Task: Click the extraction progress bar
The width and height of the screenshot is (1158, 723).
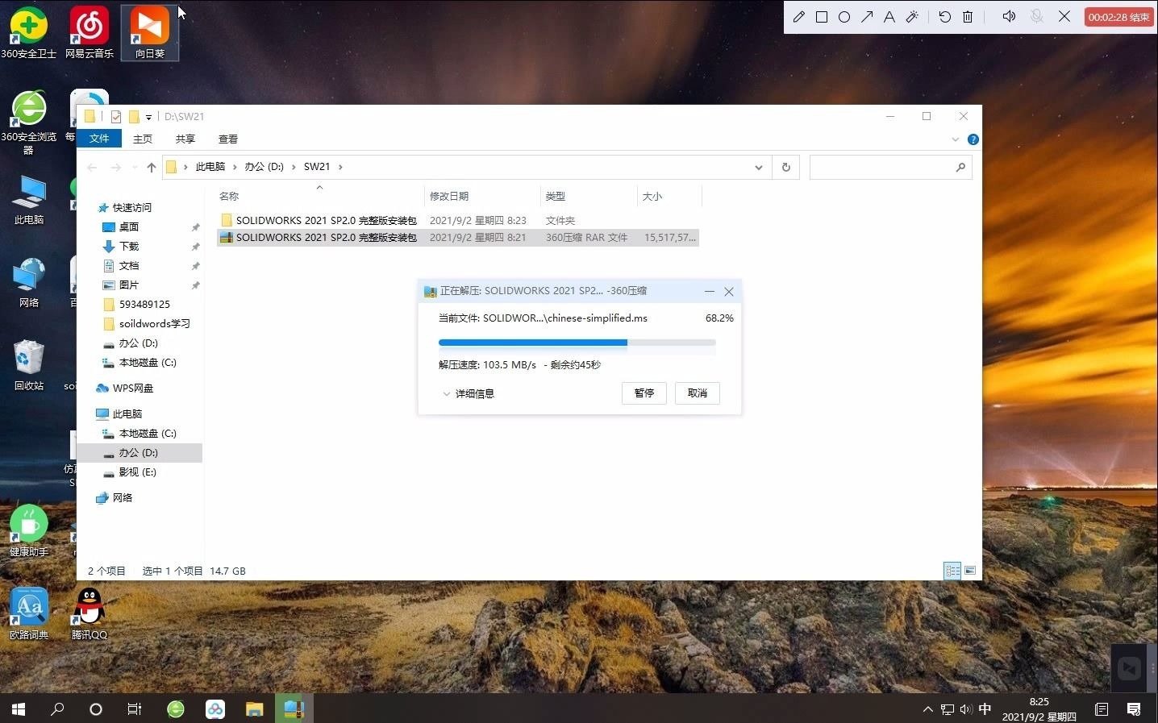Action: (x=577, y=343)
